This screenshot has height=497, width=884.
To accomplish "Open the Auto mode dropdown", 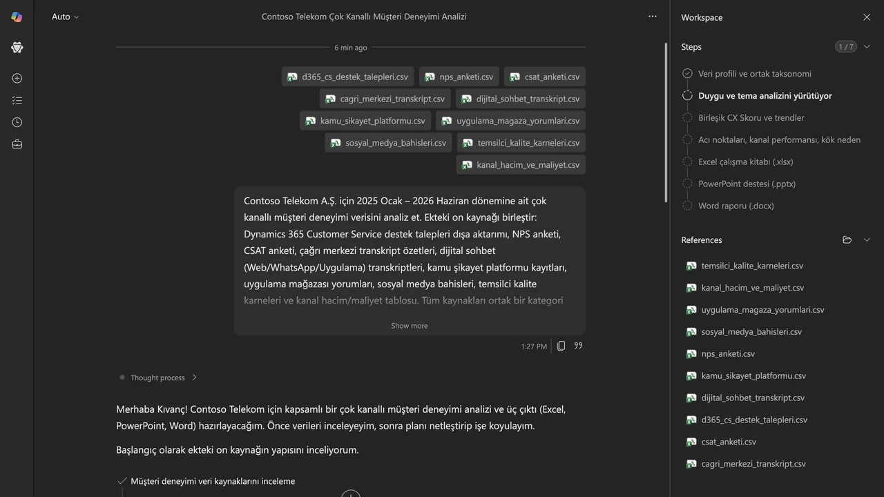I will point(65,17).
